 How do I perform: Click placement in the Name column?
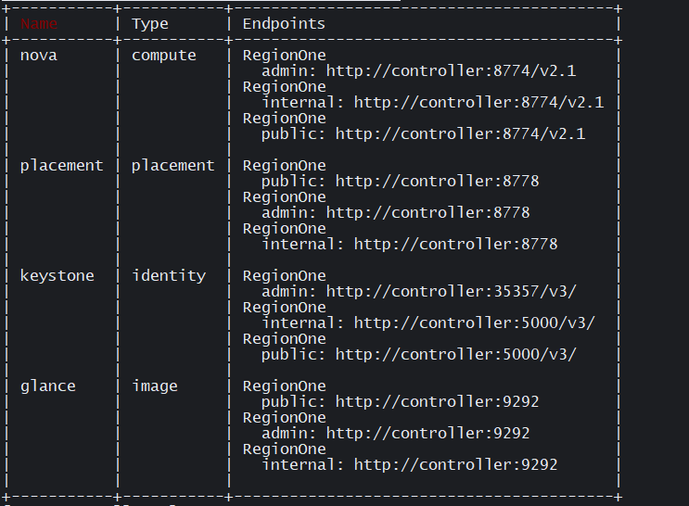(x=61, y=166)
